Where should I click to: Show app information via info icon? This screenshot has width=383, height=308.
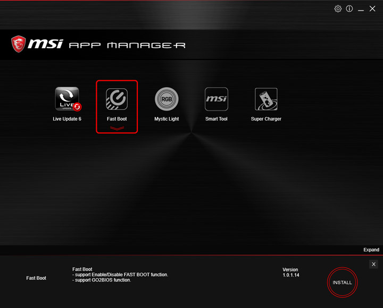pos(349,9)
